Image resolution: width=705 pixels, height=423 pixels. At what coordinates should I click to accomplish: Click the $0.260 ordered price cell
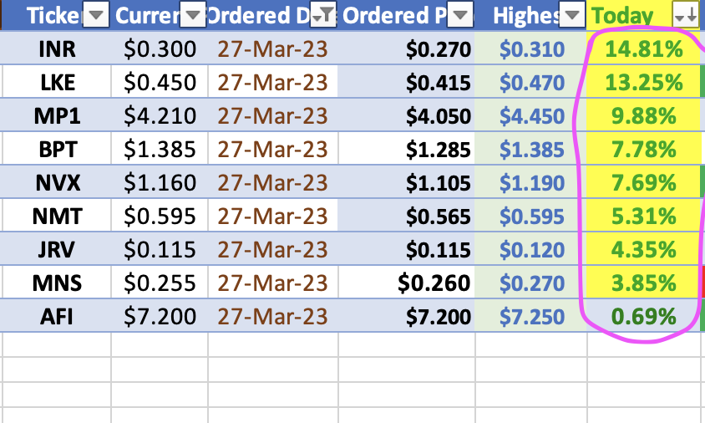point(407,283)
